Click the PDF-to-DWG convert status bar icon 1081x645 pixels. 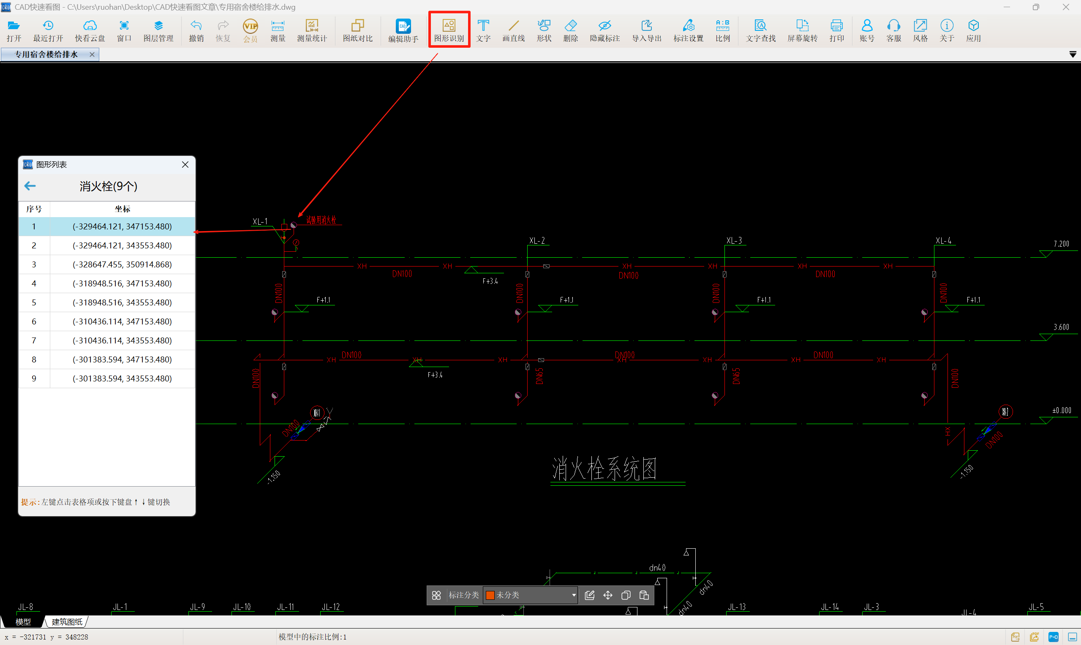[x=1053, y=637]
